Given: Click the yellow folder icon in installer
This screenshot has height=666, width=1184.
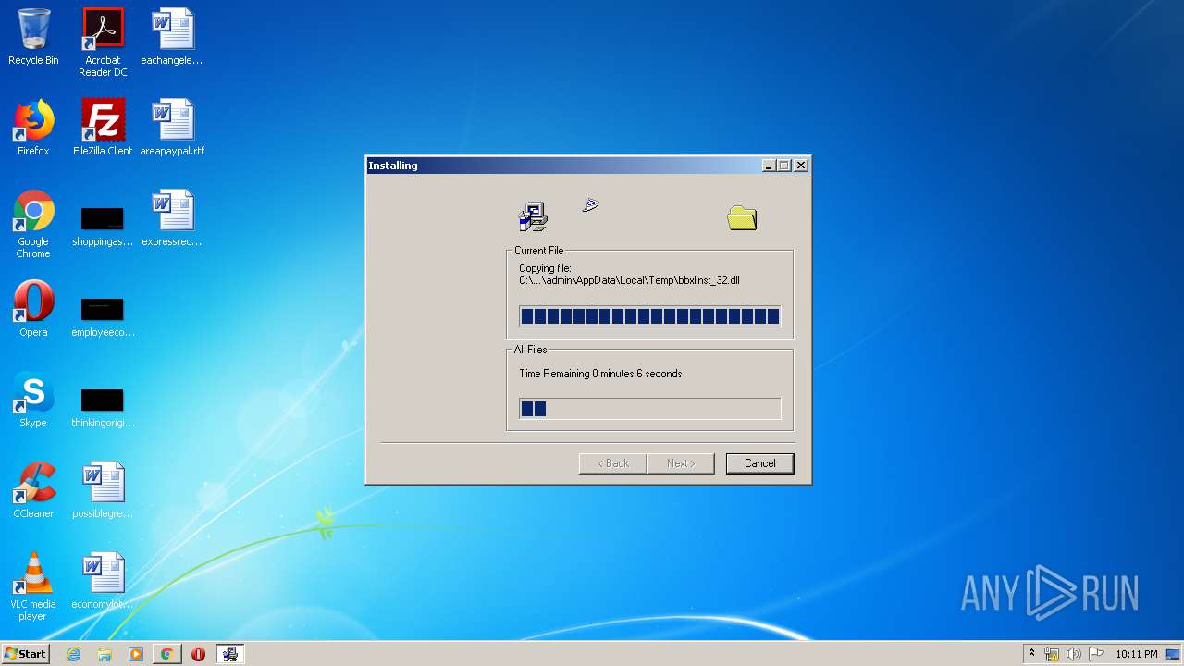Looking at the screenshot, I should click(742, 218).
